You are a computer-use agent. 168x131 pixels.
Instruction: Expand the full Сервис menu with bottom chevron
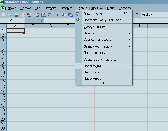(x=104, y=83)
